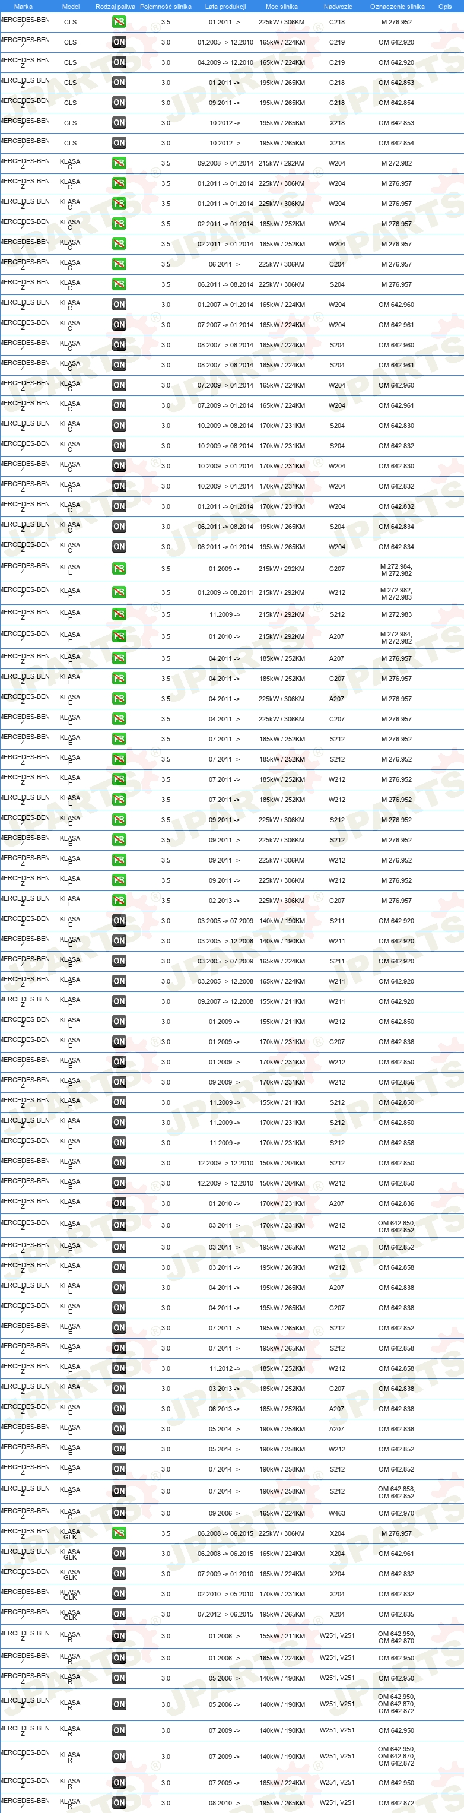Click the 07.2009 -> 01.2010 date cell

[x=225, y=1574]
